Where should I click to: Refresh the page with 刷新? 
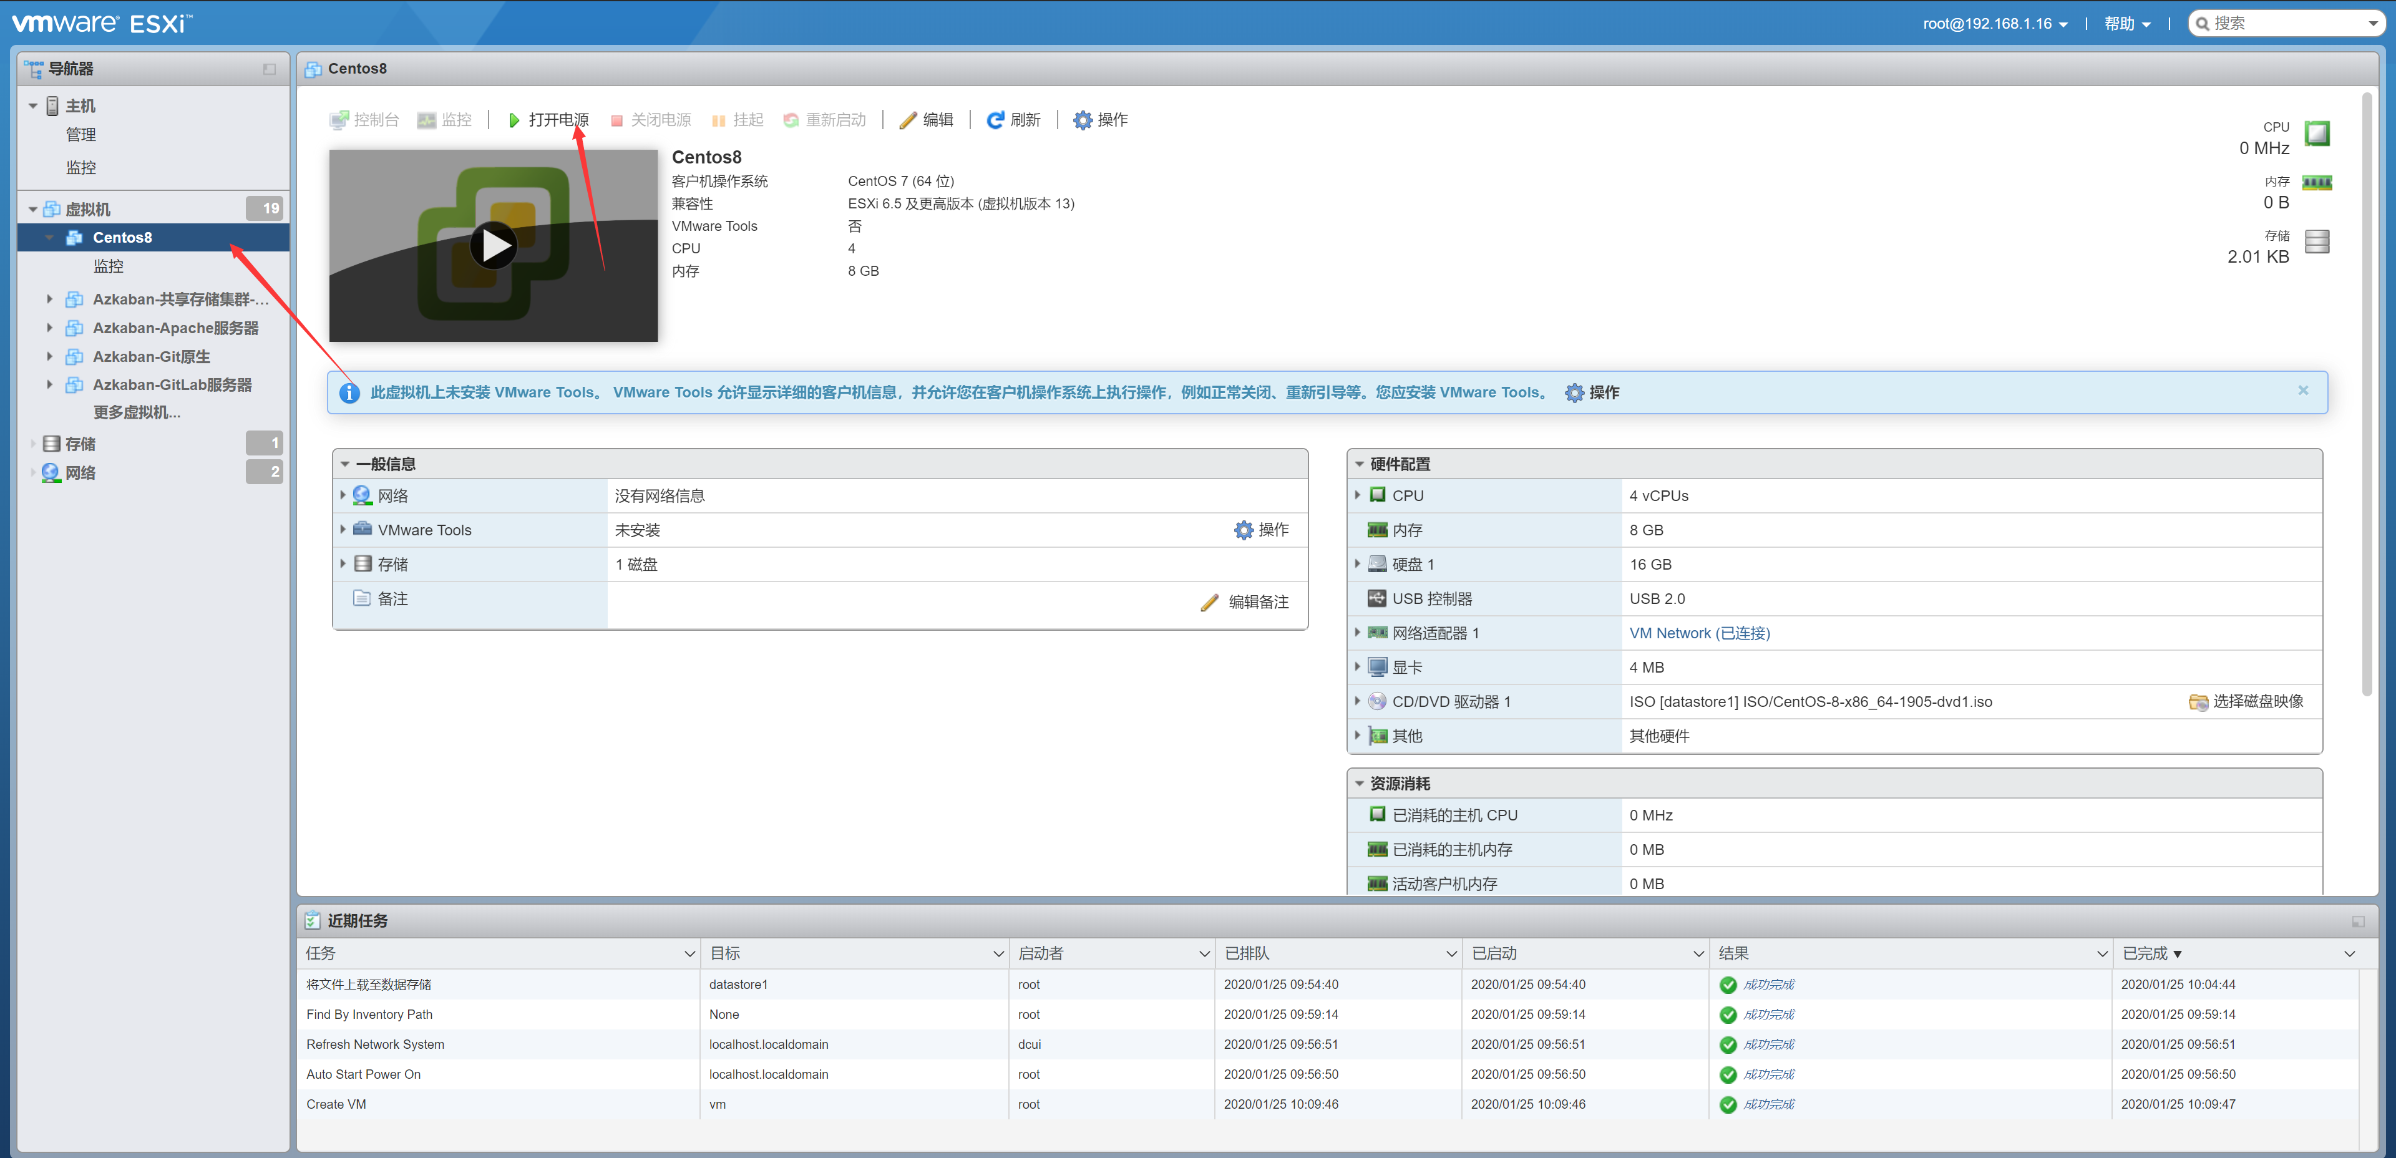click(1014, 120)
